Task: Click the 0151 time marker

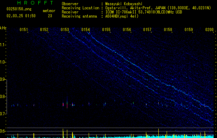Action: (x=24, y=30)
